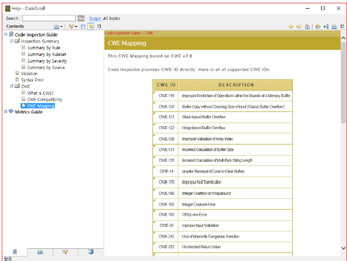The image size is (347, 261).
Task: Toggle Link with Contents button
Action: click(91, 26)
